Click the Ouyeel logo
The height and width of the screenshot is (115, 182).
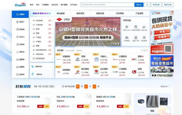pyautogui.click(x=20, y=5)
